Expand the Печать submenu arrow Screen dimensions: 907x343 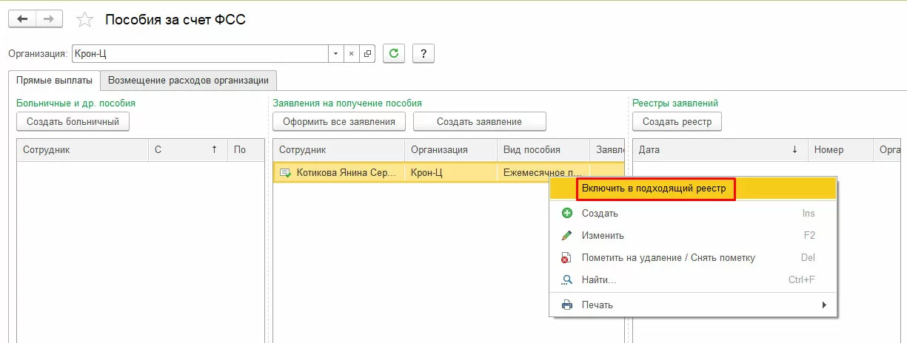pos(824,305)
